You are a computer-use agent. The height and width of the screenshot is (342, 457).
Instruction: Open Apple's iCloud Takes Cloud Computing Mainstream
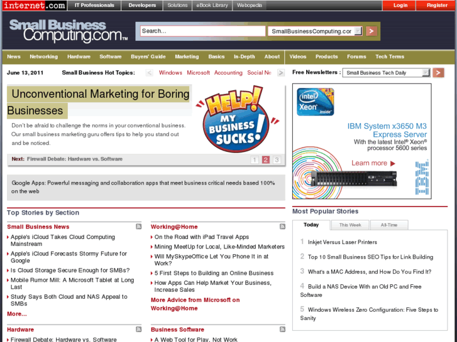click(x=63, y=240)
